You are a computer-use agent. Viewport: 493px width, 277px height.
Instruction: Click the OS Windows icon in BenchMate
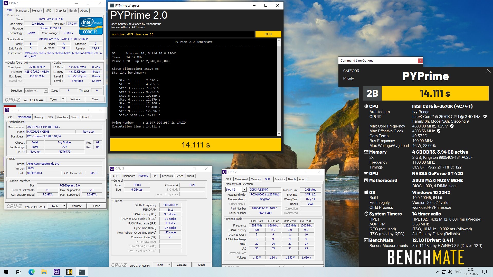tap(366, 192)
